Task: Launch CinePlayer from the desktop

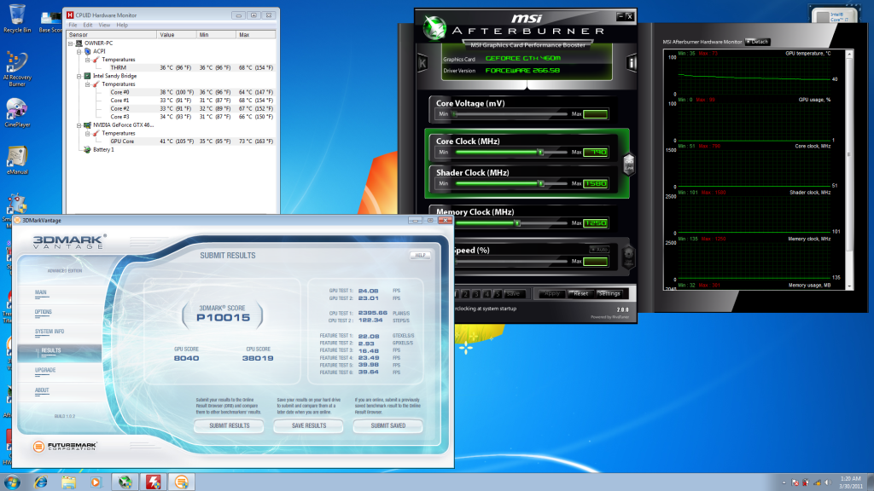Action: coord(17,113)
